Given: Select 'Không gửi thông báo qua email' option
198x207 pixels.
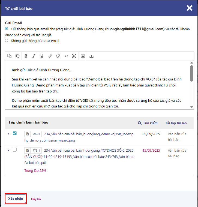Looking at the screenshot, I should (x=7, y=40).
